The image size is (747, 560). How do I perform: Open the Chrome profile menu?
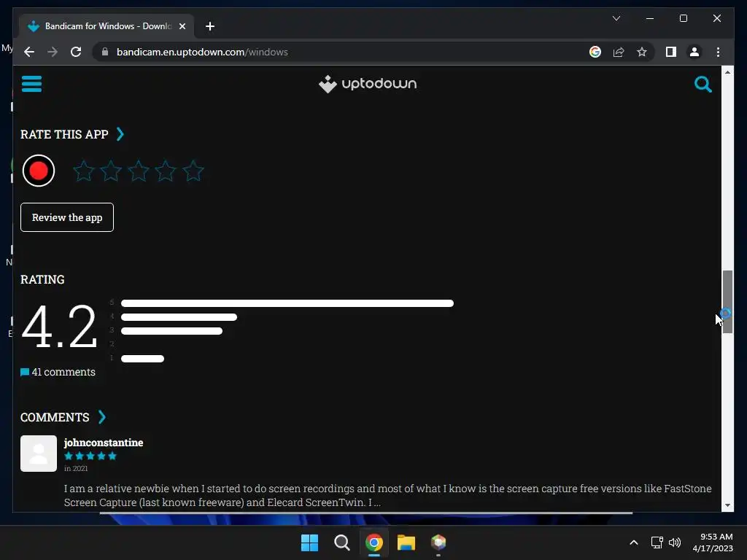click(694, 52)
